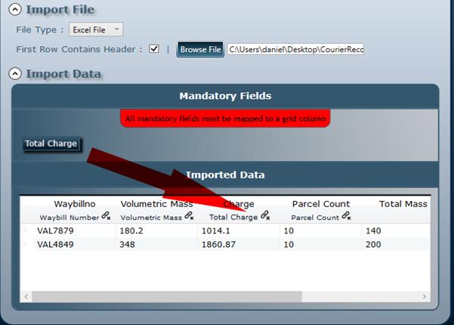Collapse the Import Data section
454x325 pixels.
15,74
